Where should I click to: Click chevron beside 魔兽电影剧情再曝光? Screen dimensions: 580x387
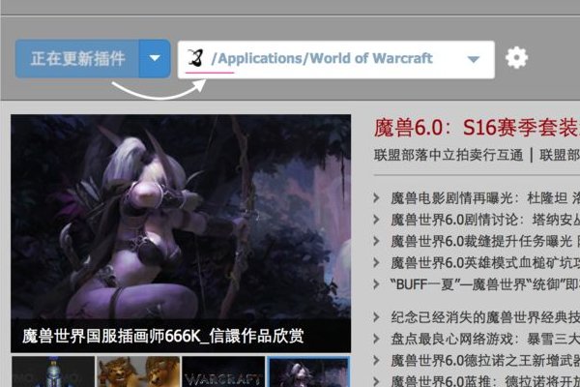377,198
